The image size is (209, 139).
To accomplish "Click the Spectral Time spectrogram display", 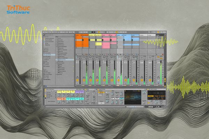I will click(x=133, y=97).
